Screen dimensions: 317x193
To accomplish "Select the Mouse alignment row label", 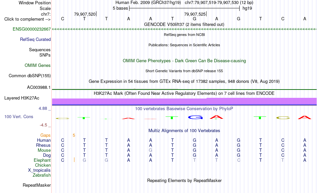I will pyautogui.click(x=44, y=150).
